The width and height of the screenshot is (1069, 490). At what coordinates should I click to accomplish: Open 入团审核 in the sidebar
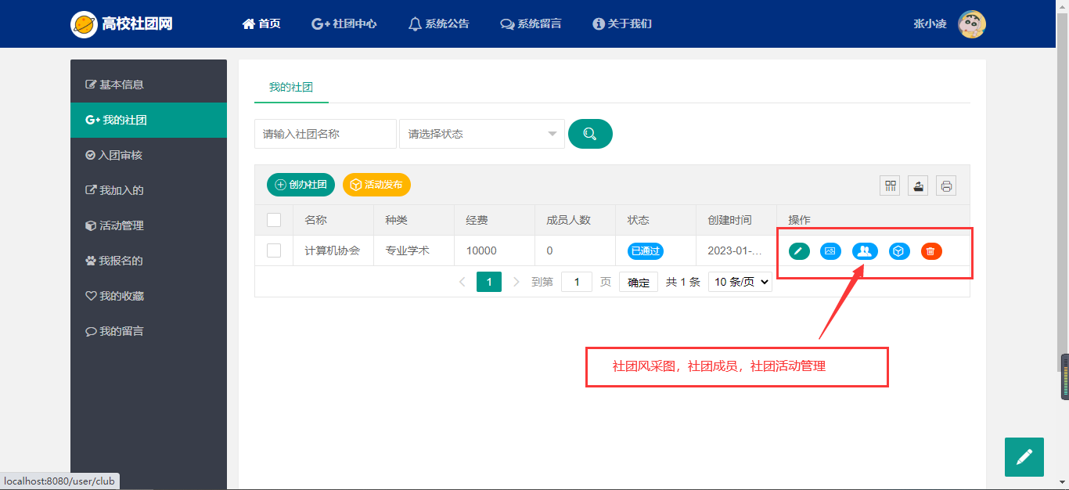pos(149,155)
